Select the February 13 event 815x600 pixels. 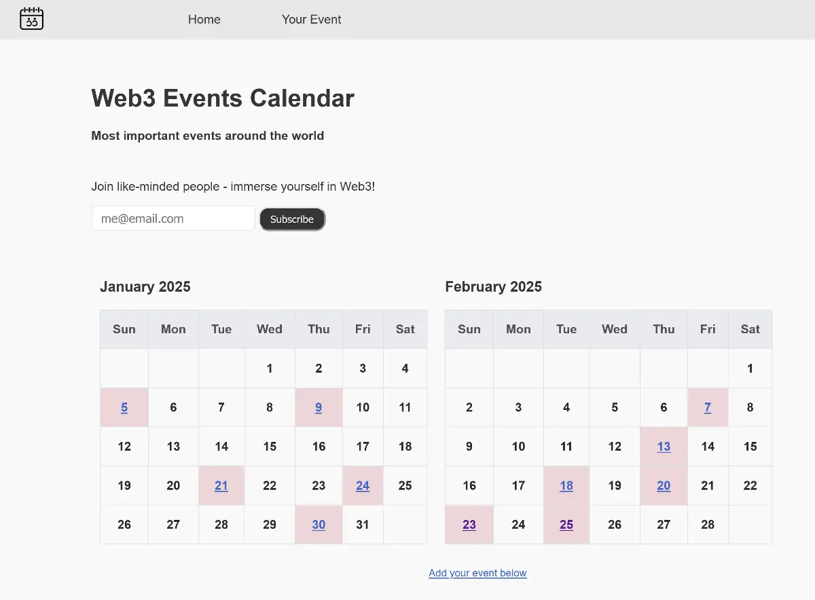(x=664, y=447)
